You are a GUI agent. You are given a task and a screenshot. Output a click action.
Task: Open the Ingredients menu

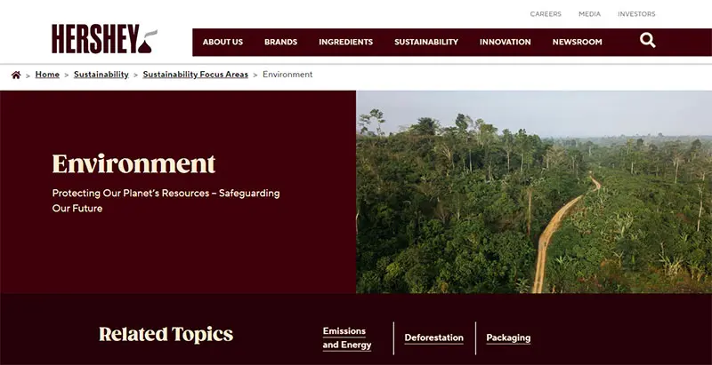click(345, 42)
